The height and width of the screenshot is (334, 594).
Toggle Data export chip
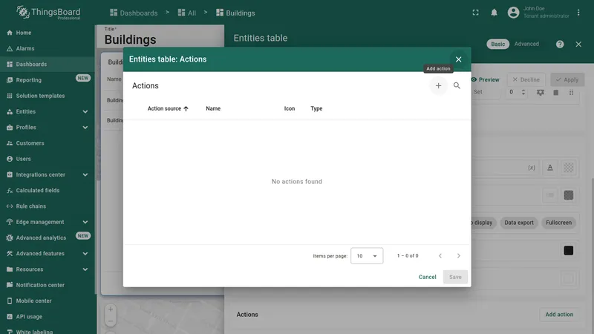[519, 223]
